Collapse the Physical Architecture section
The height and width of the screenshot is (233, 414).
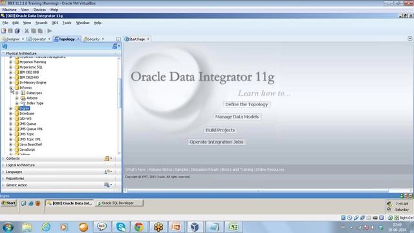tap(3, 53)
